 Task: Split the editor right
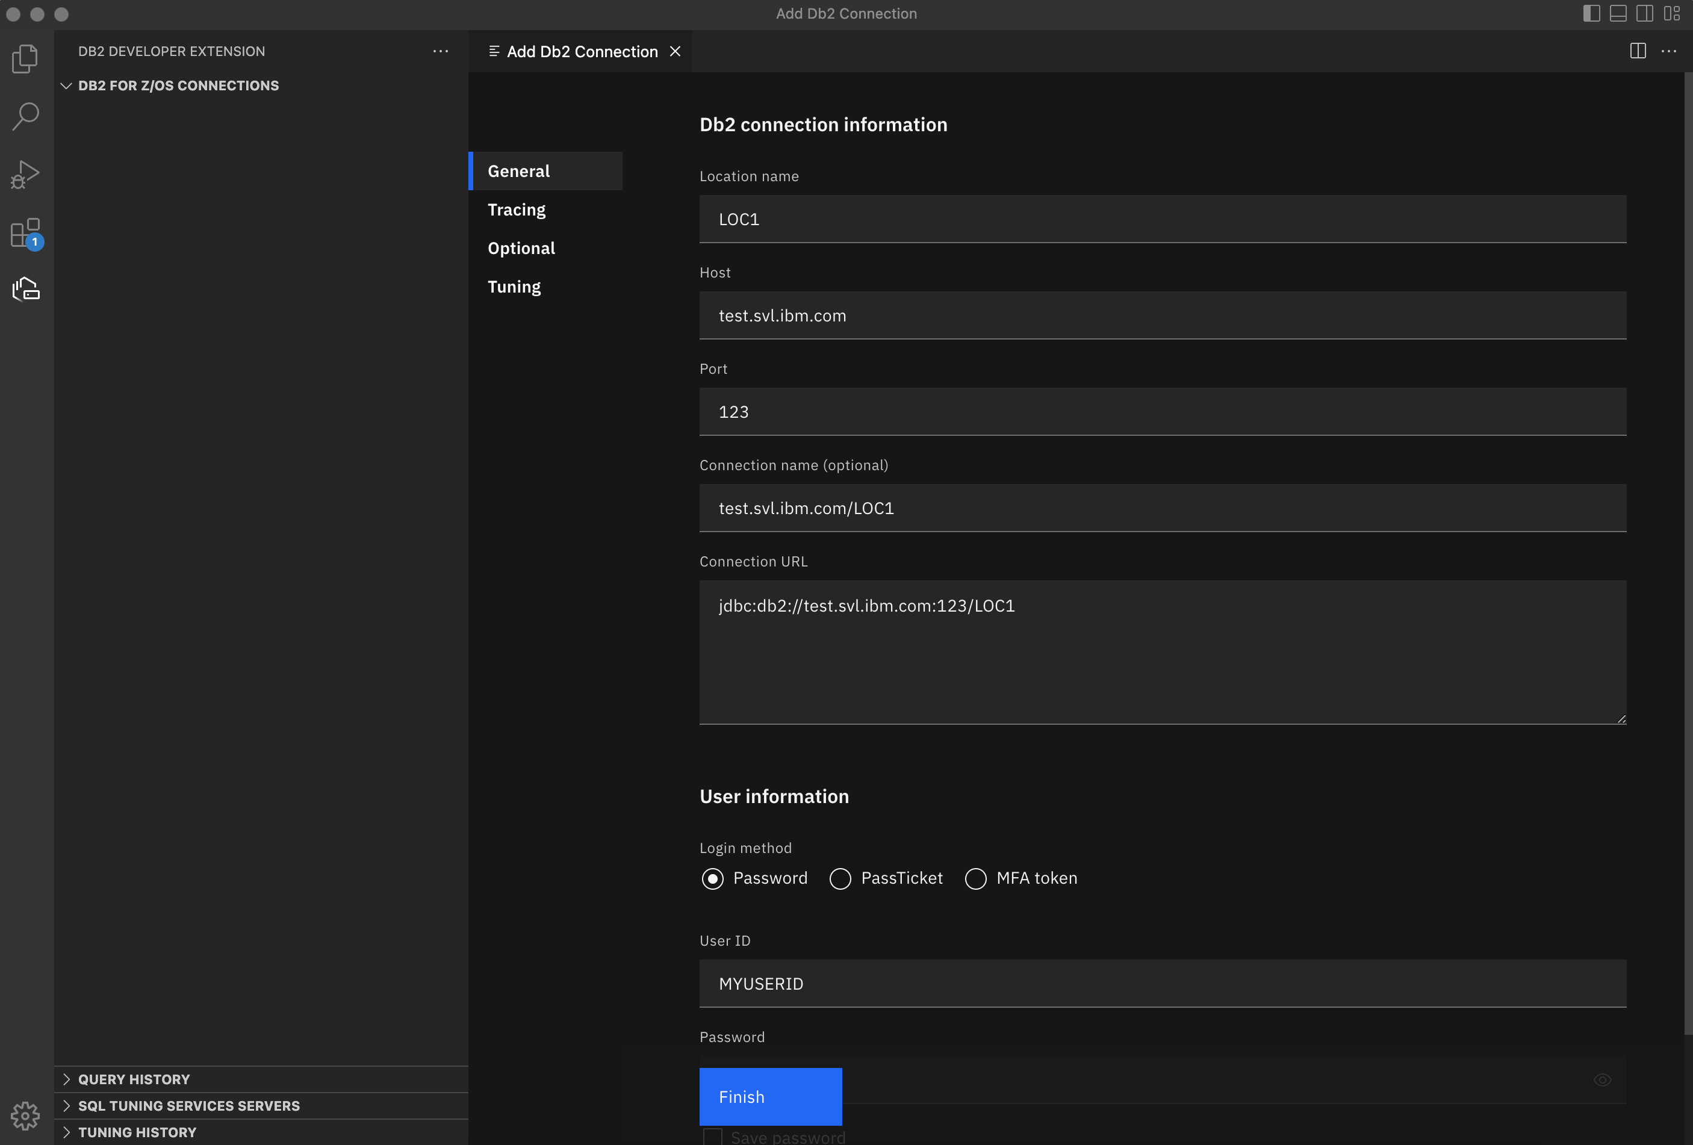pyautogui.click(x=1638, y=50)
